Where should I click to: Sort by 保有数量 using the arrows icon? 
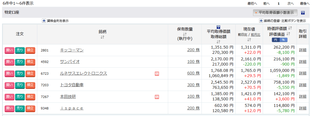pos(185,34)
